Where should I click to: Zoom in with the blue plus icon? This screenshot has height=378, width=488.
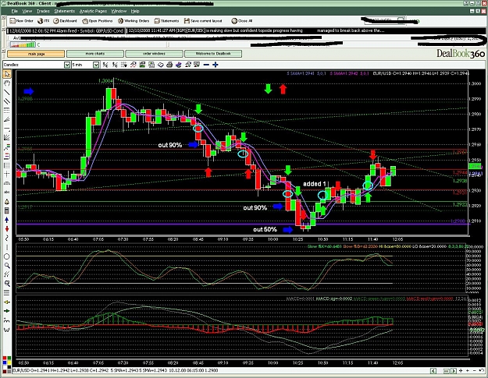tap(215, 65)
